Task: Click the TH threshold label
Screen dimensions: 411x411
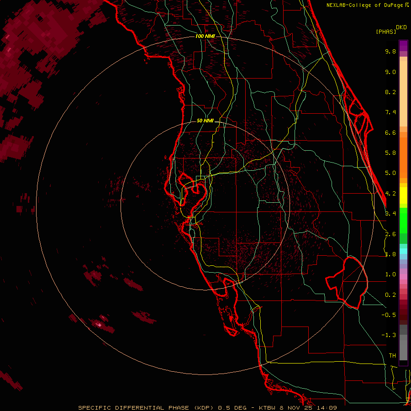Action: (392, 356)
